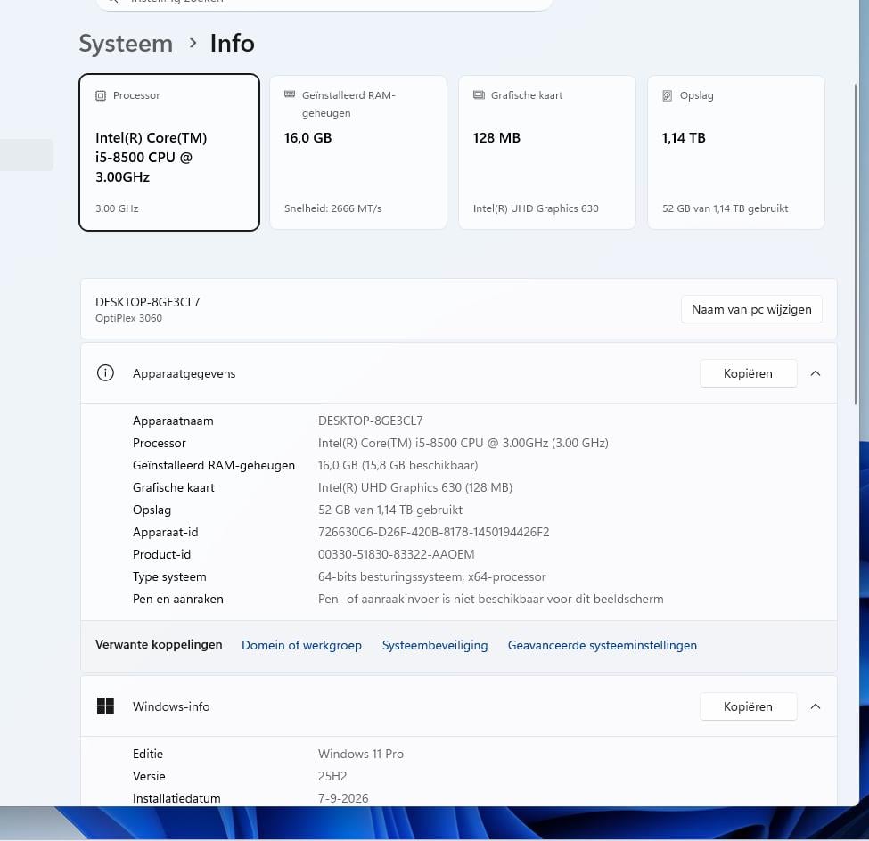Rename PC via Naam van pc wijzigen
869x841 pixels.
coord(751,309)
